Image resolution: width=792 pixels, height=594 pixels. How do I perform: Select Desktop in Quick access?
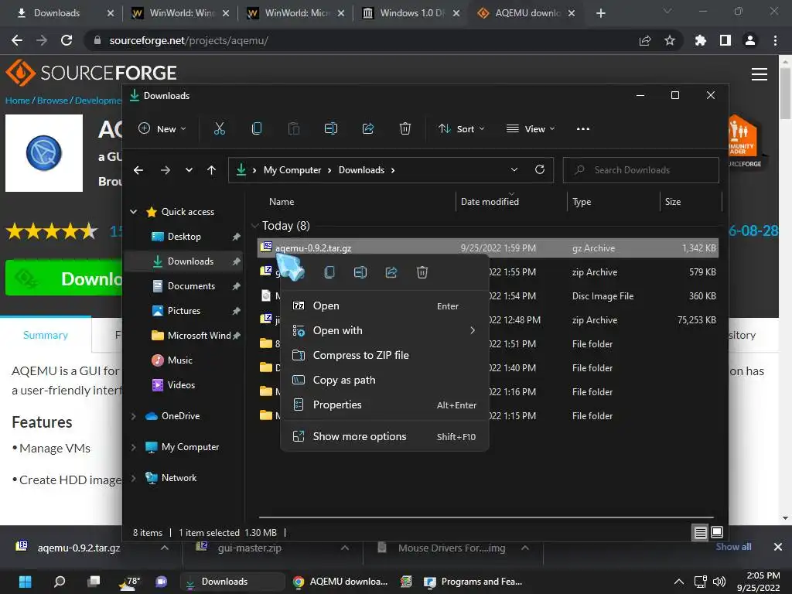pos(184,237)
